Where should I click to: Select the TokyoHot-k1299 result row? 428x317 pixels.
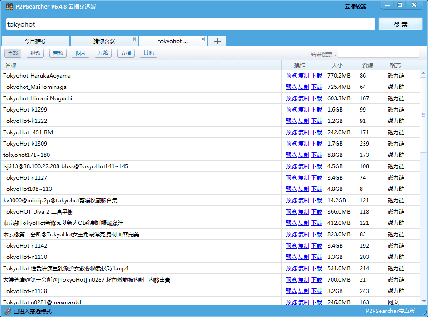click(x=210, y=110)
